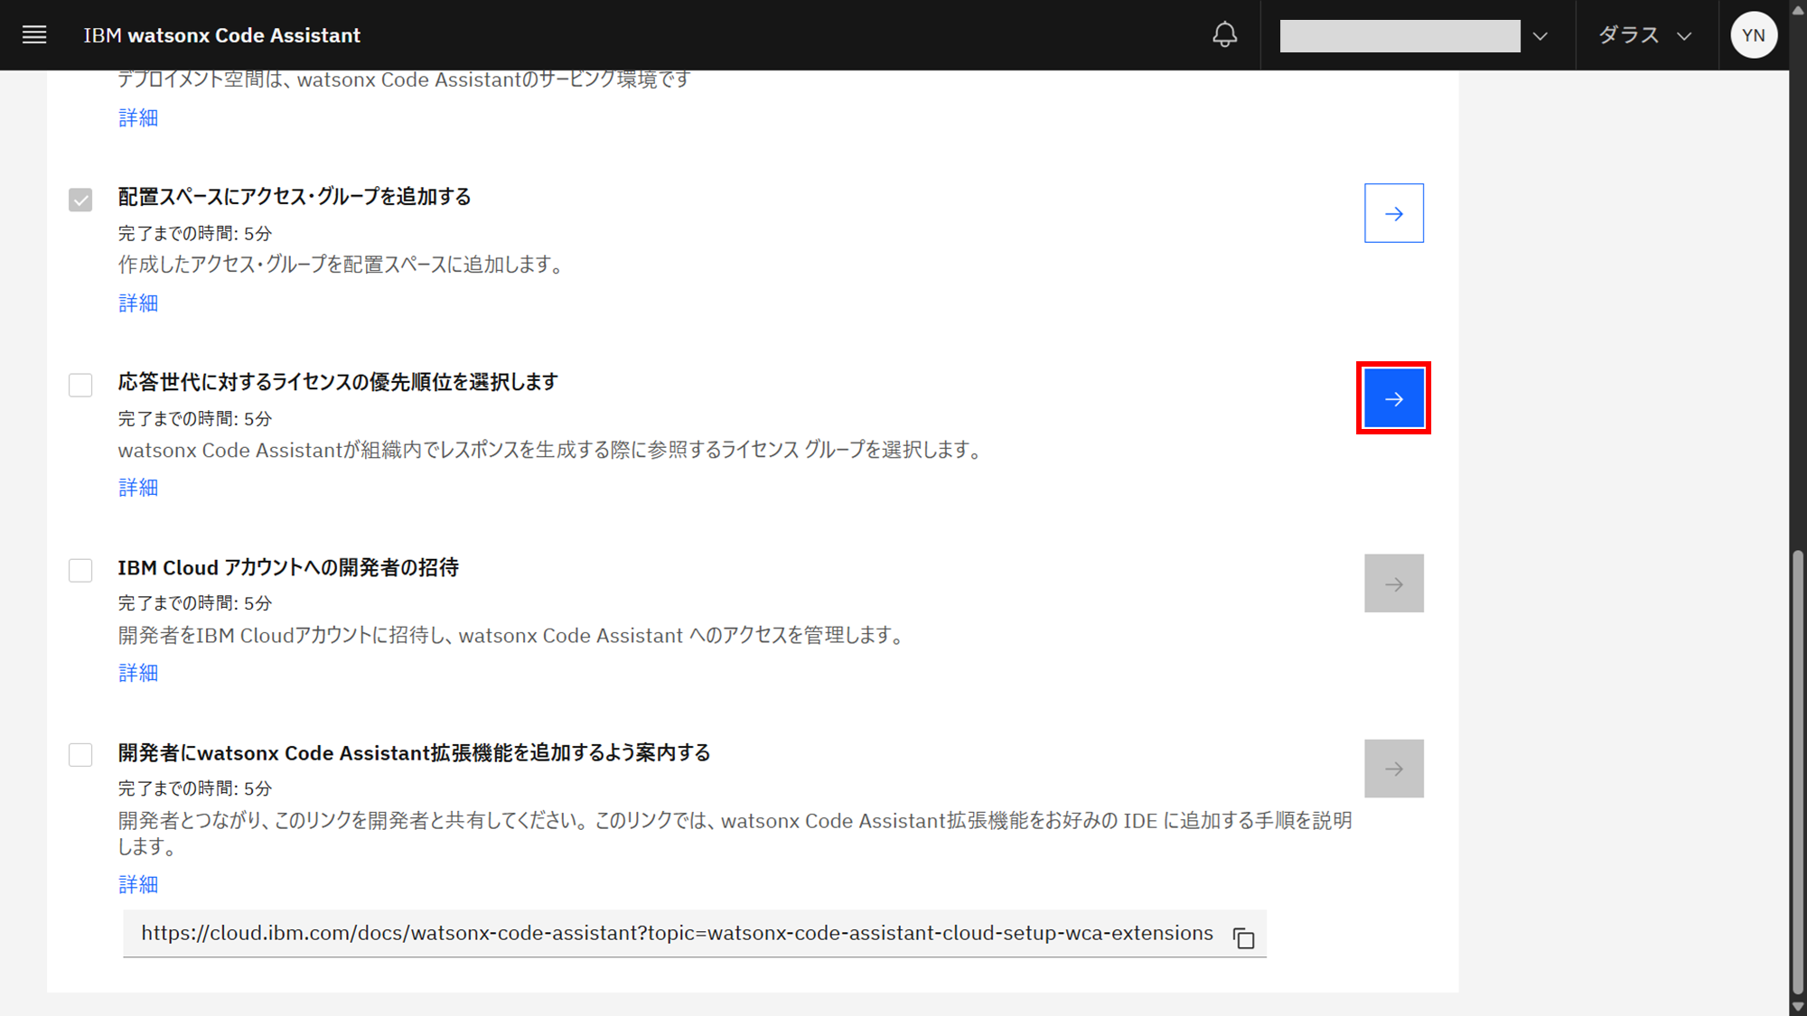Viewport: 1807px width, 1016px height.
Task: Open the YN user avatar menu
Action: tap(1753, 35)
